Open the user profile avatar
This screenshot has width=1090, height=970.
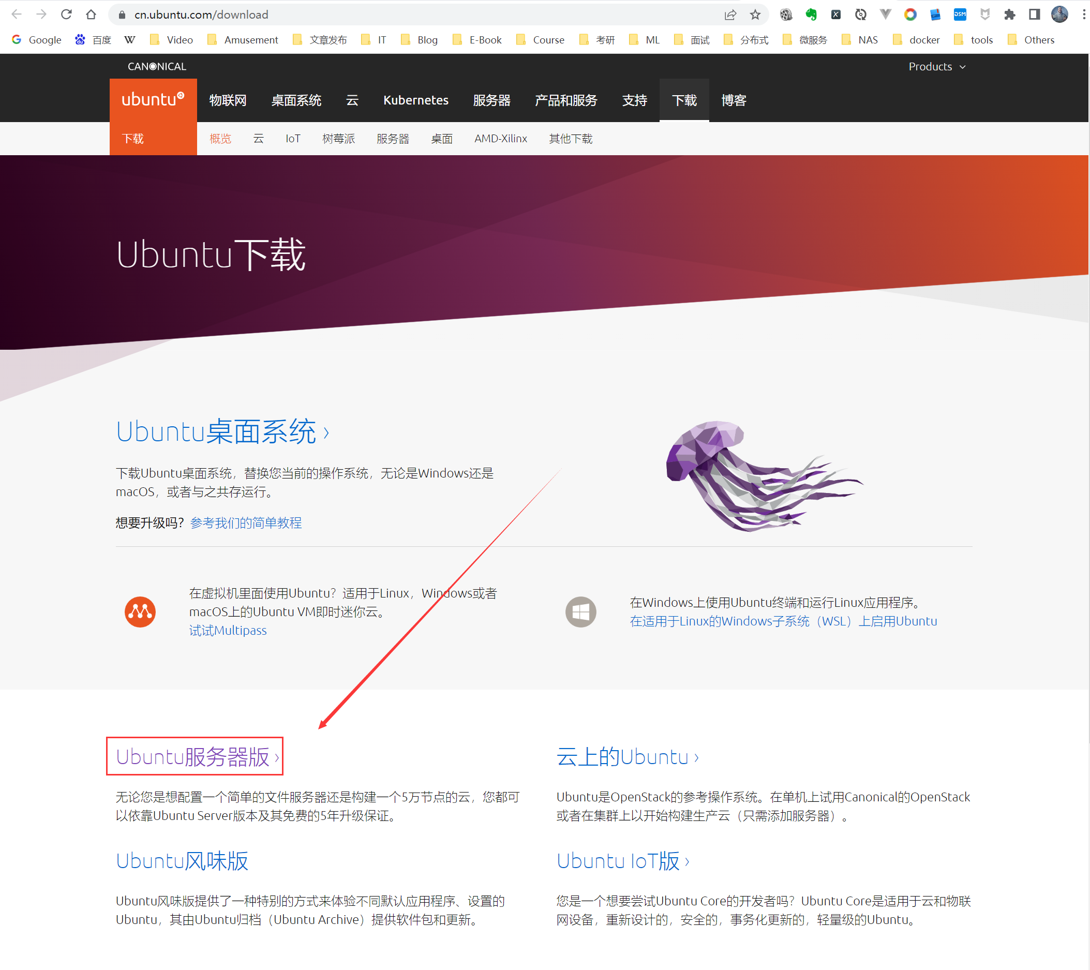1059,15
